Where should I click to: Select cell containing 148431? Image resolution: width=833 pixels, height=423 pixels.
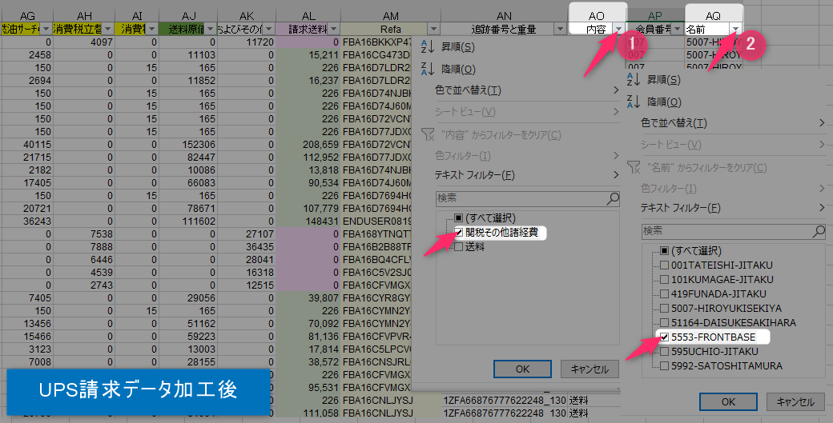click(x=308, y=221)
